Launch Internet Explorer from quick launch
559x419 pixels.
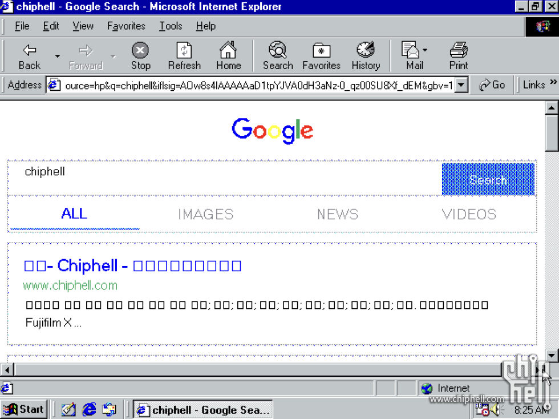click(x=89, y=409)
